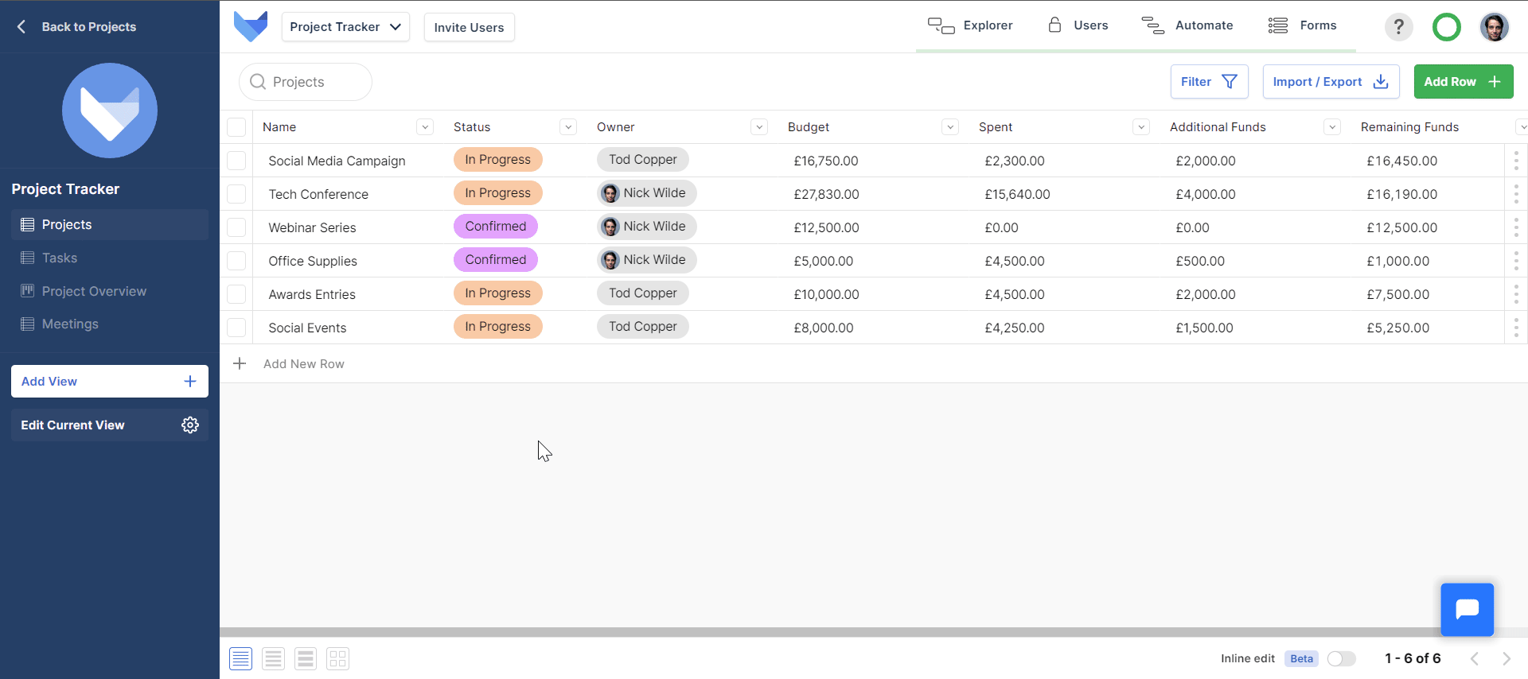Screen dimensions: 1528x679
Task: Toggle the Inline edit switch
Action: coord(1341,658)
